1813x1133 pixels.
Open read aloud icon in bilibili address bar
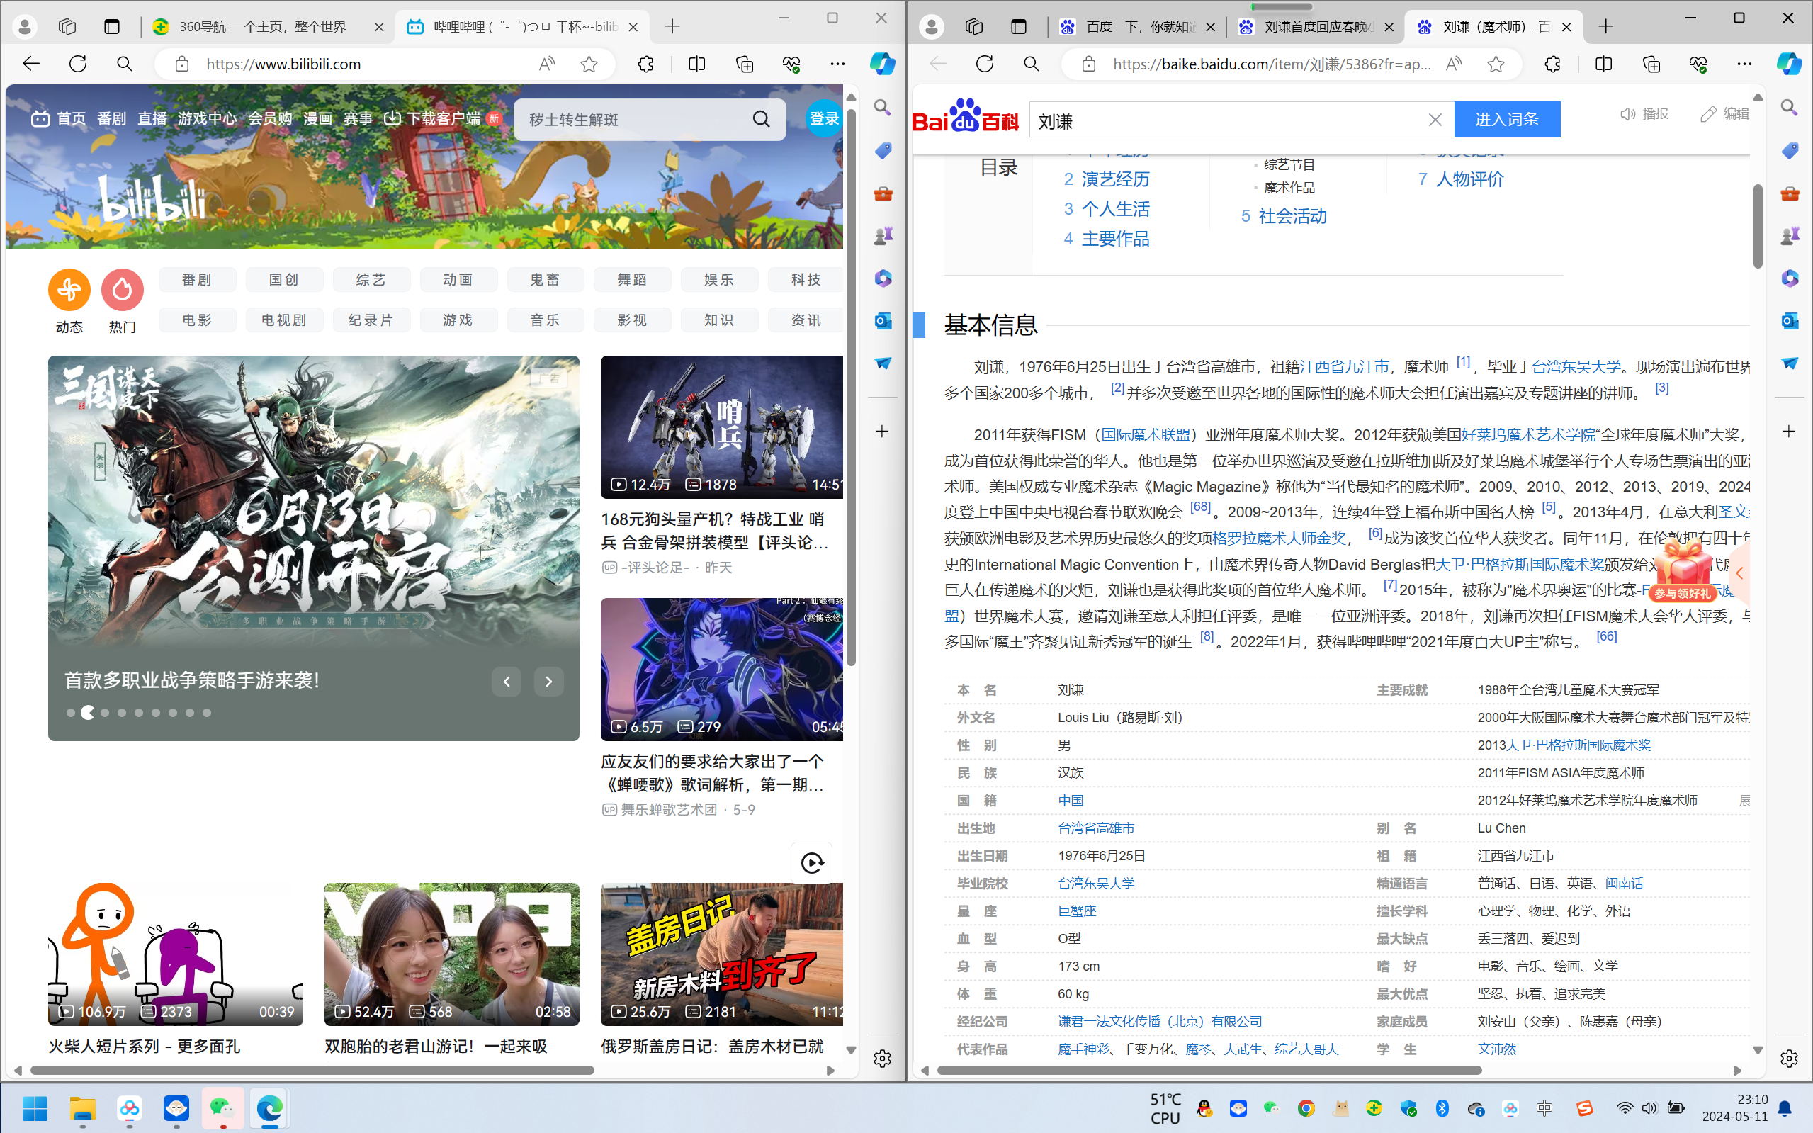tap(547, 64)
